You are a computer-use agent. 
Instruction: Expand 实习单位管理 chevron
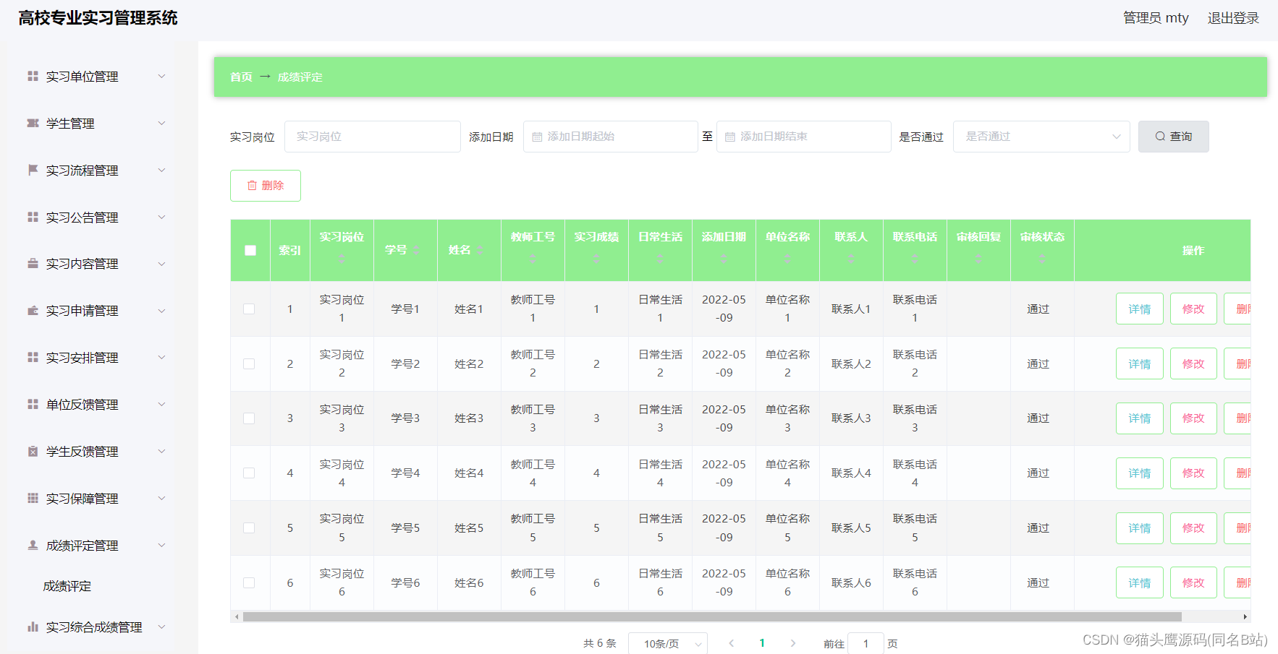(x=162, y=76)
